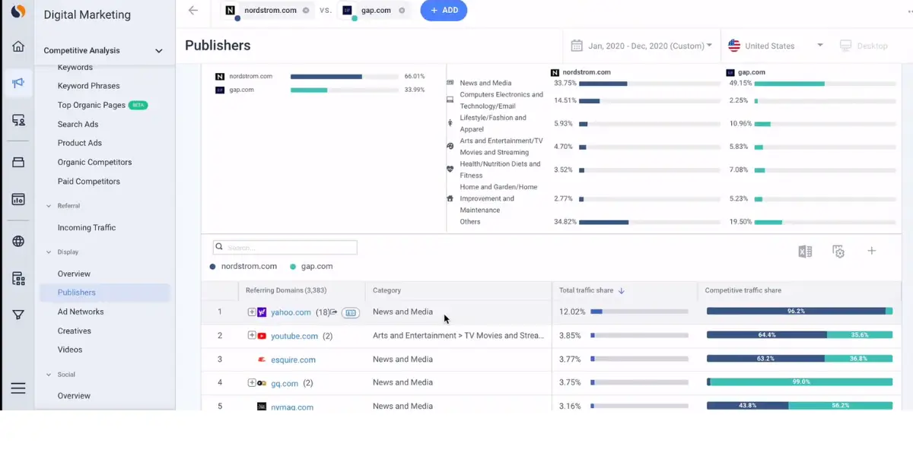Open the building icon in left rail
The height and width of the screenshot is (456, 913).
coord(18,279)
